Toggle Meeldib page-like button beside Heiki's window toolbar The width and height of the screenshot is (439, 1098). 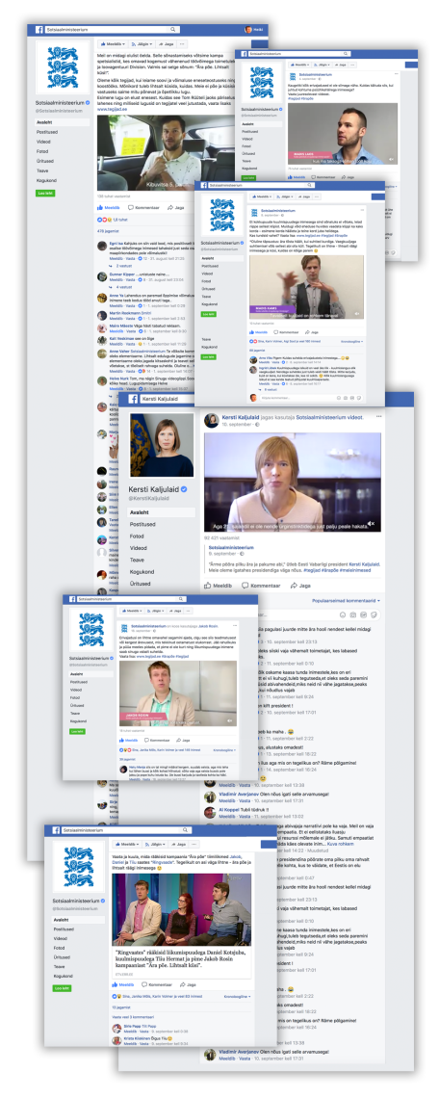tap(112, 43)
